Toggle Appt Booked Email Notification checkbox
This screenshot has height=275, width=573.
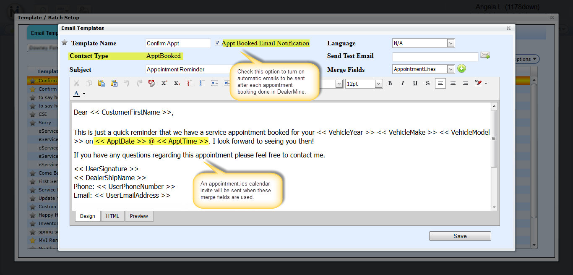point(217,43)
